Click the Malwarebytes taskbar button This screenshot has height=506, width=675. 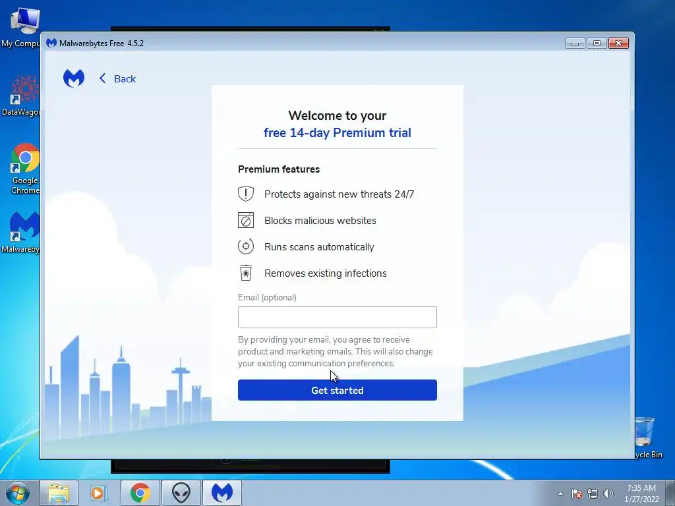click(222, 493)
